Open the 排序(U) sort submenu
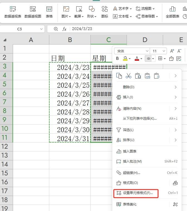The image size is (187, 211). [x=147, y=140]
